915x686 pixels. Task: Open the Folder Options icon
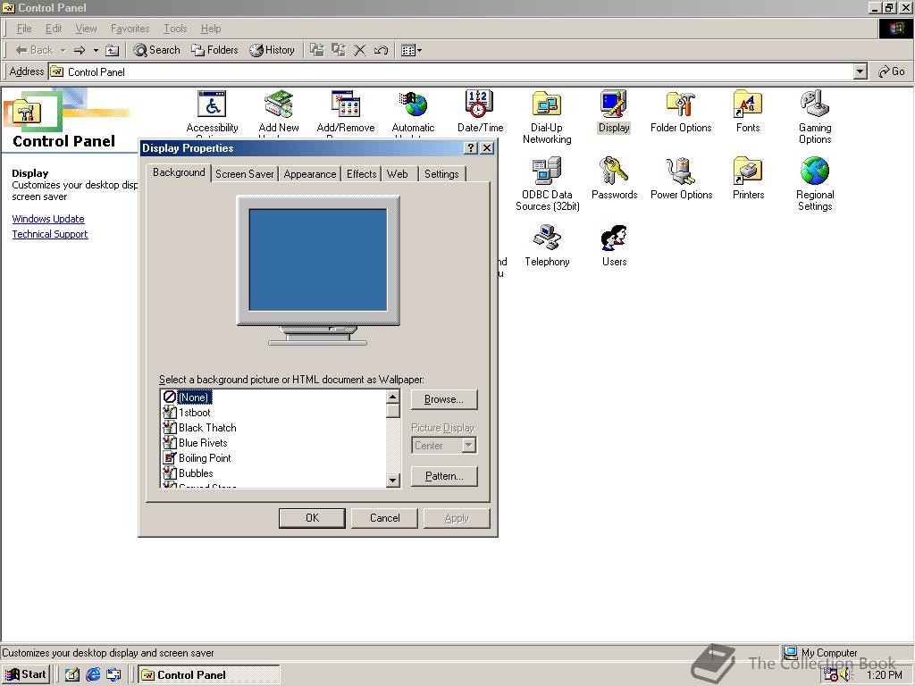click(681, 105)
